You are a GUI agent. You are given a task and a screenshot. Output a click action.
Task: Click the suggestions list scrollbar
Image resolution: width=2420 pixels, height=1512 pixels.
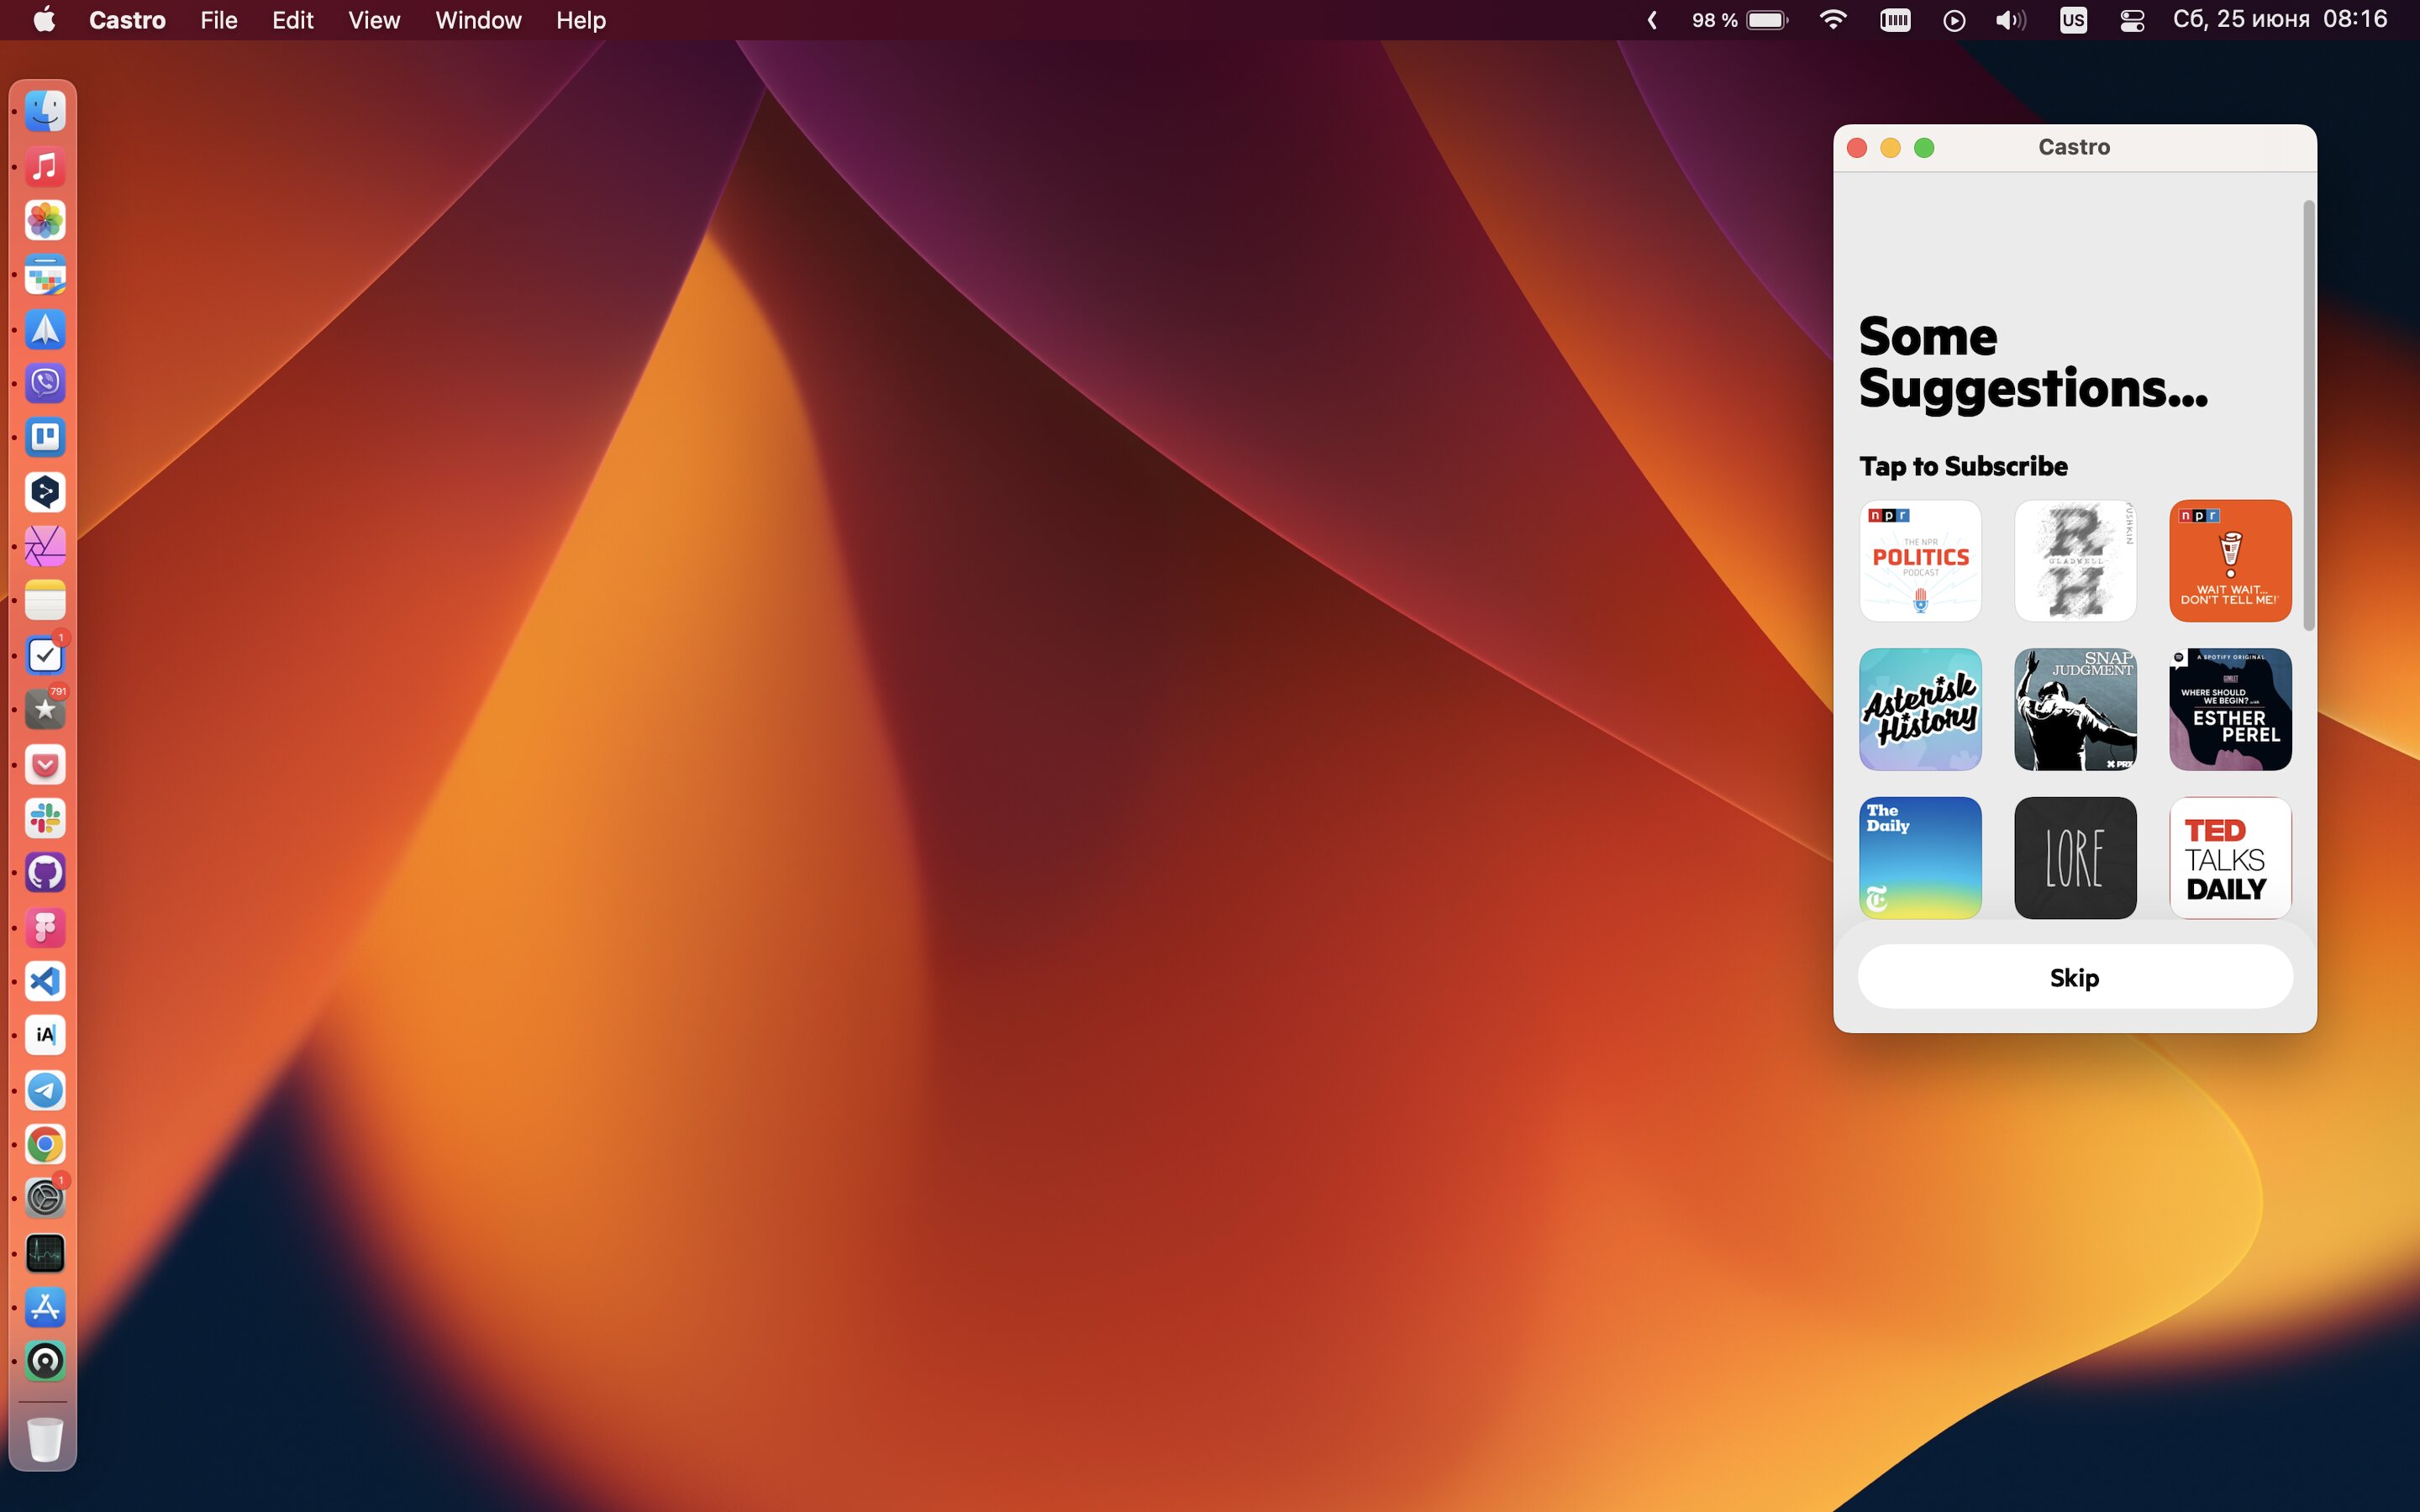click(x=2309, y=415)
